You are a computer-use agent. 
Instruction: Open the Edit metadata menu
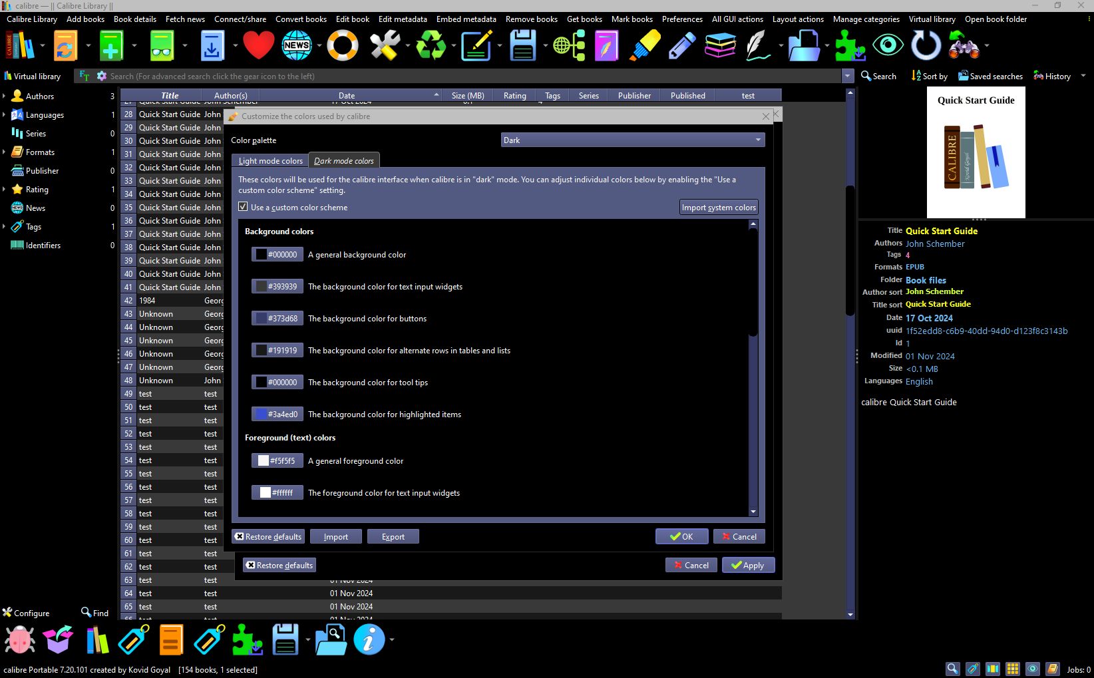click(403, 19)
